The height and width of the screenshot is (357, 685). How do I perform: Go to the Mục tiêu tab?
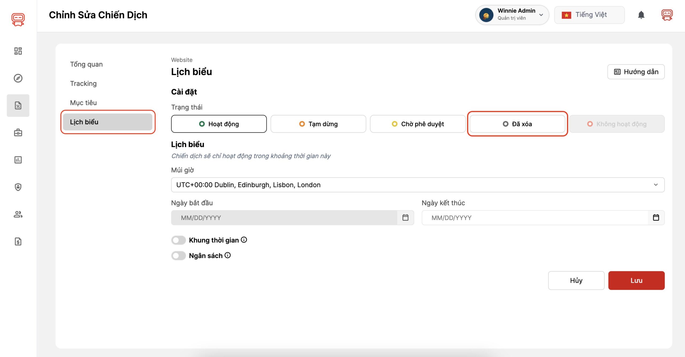(83, 103)
